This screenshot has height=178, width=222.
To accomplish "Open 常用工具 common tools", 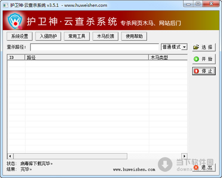I will tap(77, 36).
